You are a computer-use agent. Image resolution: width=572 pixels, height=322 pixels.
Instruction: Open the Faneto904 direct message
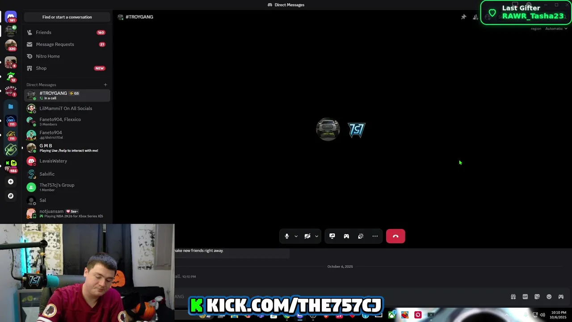click(x=67, y=135)
